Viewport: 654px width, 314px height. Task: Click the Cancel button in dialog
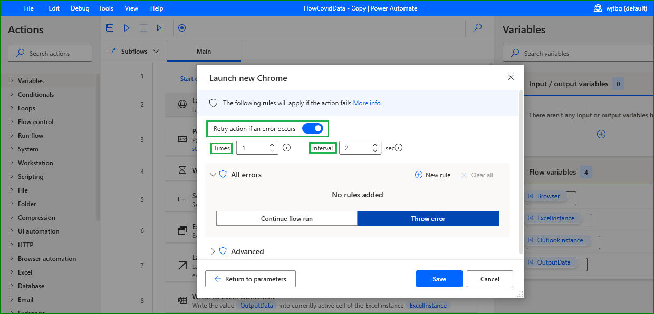(490, 279)
